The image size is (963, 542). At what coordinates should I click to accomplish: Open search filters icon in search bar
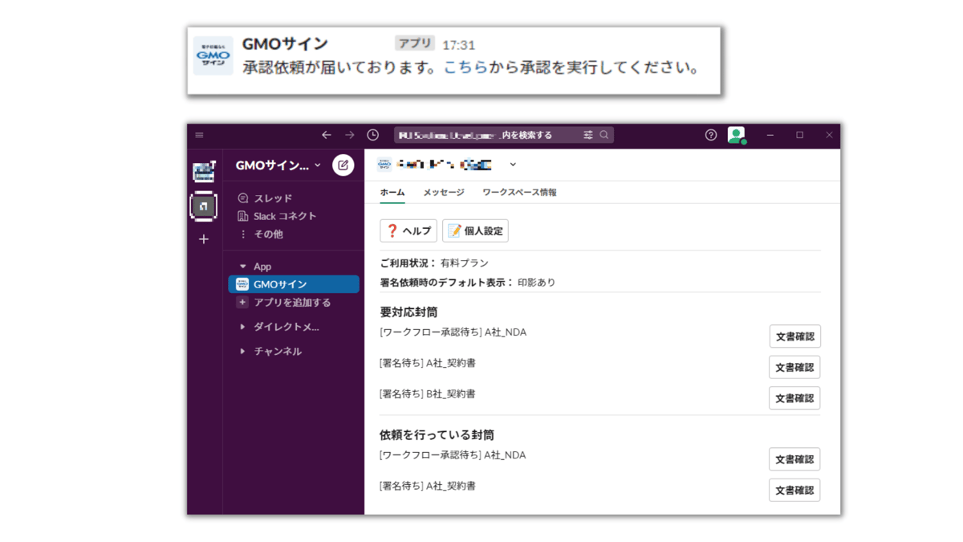tap(588, 135)
